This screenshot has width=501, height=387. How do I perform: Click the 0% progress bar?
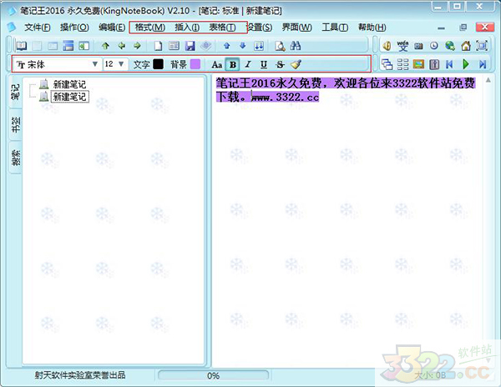click(x=213, y=375)
